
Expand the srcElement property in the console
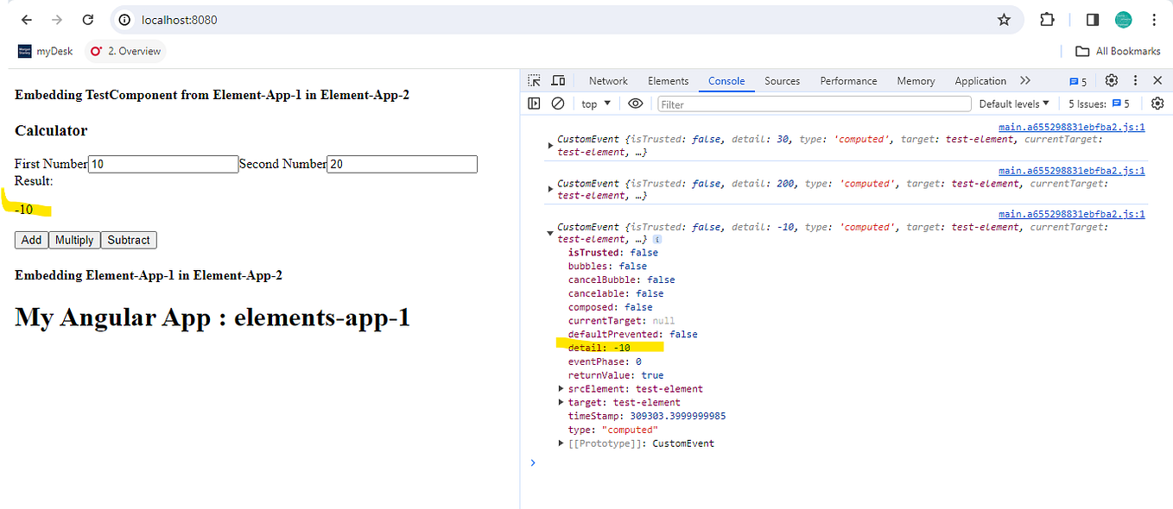(x=561, y=388)
